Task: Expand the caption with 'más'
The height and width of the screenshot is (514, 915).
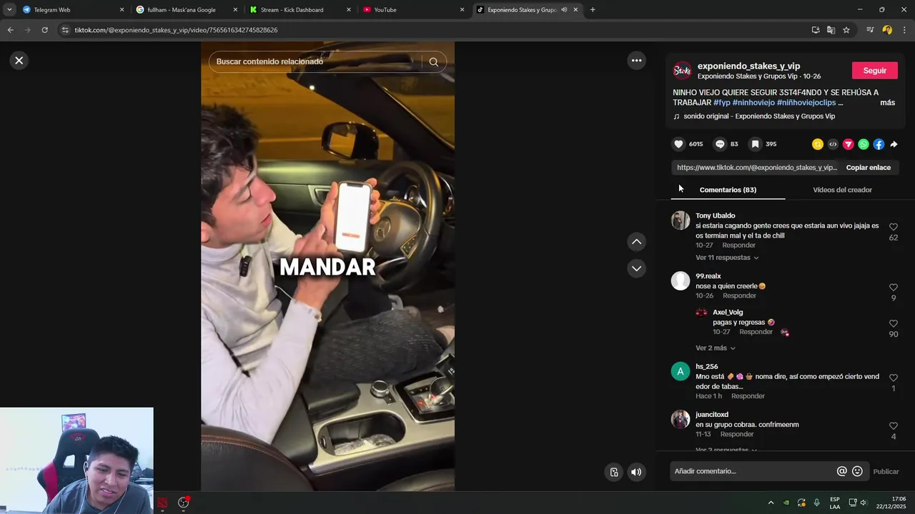Action: (x=887, y=103)
